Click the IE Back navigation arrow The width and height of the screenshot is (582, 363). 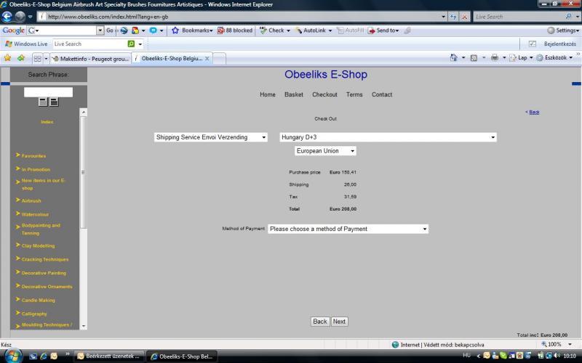9,16
